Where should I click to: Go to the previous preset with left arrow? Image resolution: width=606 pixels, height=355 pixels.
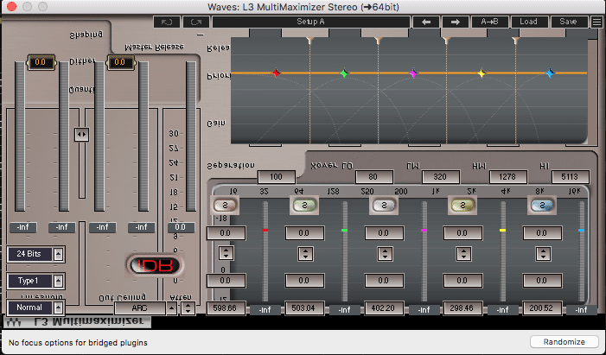coord(426,22)
